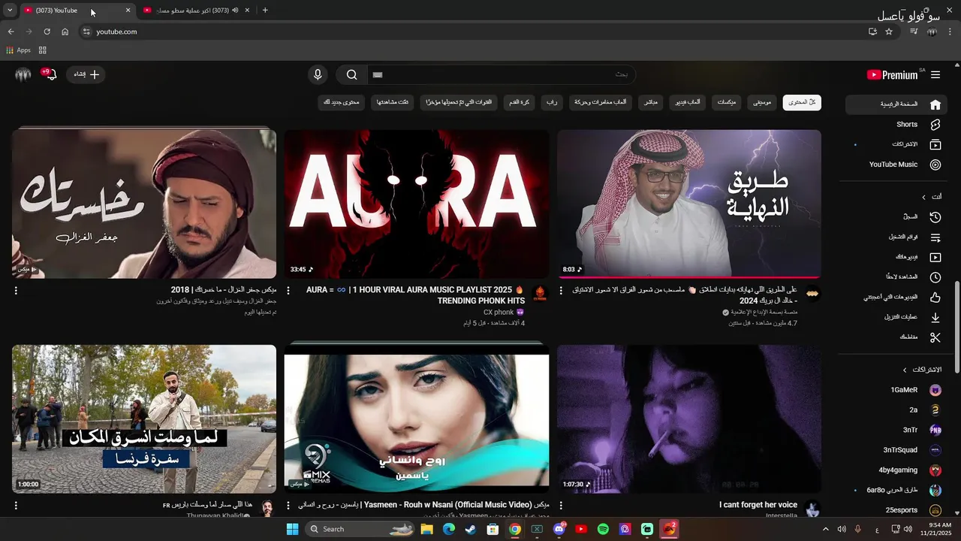Click the sidebar vertical scrollbar
961x541 pixels.
point(956,327)
